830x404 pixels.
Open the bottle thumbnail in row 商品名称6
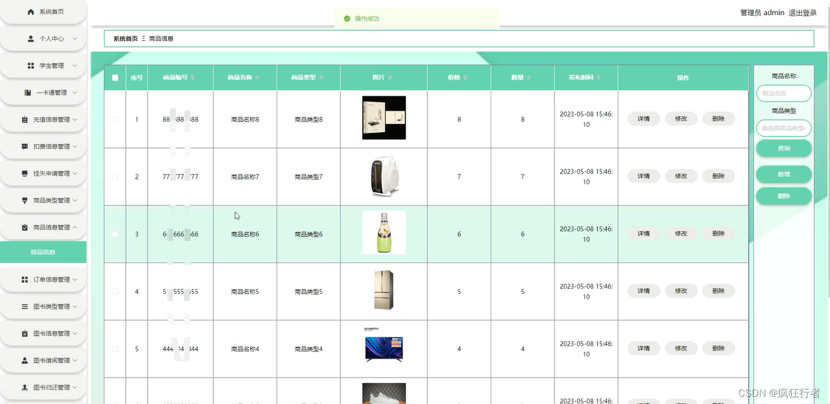click(384, 232)
